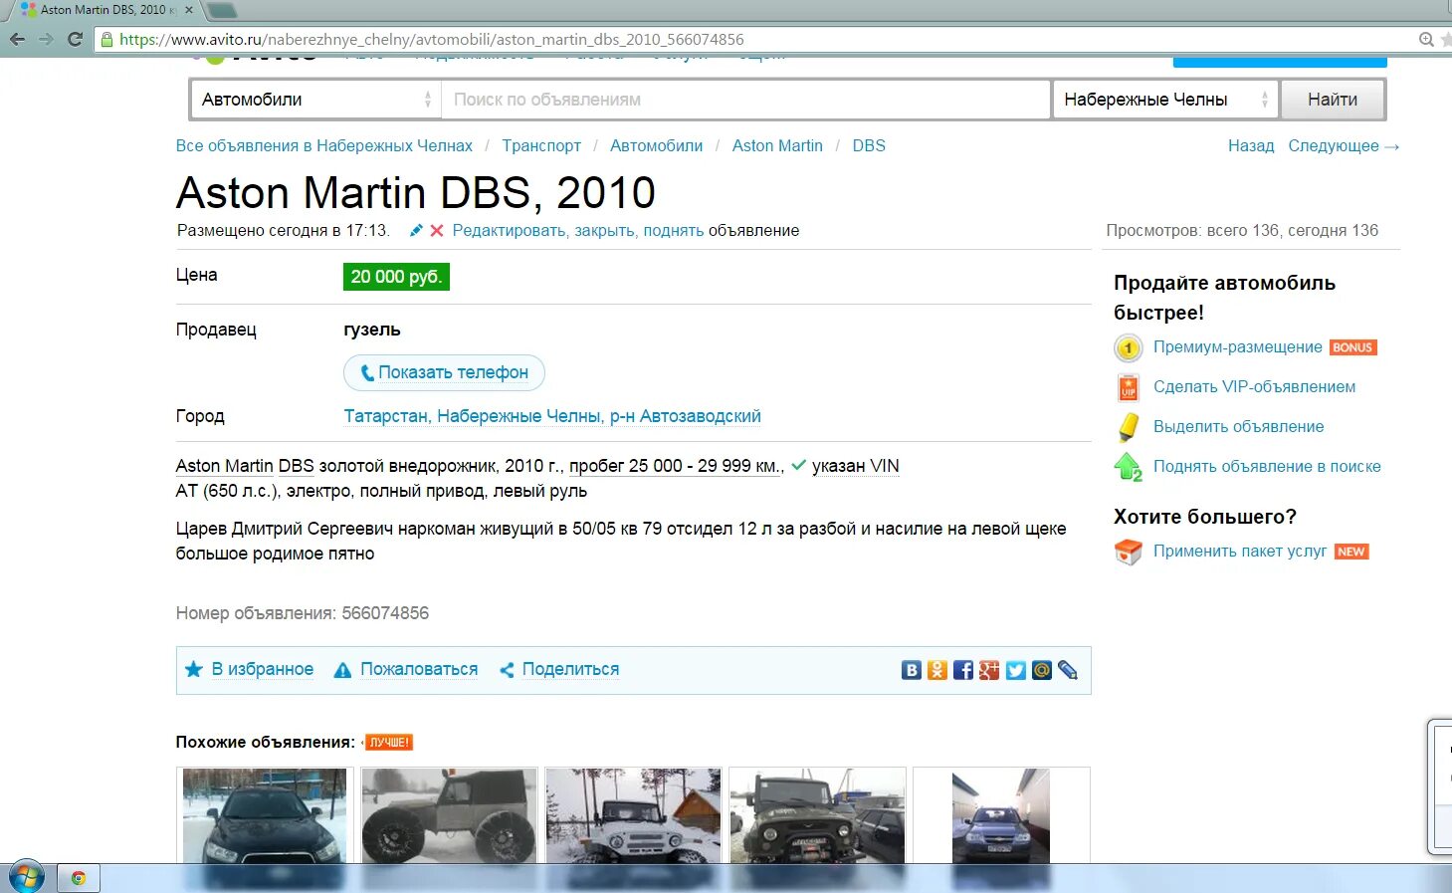
Task: Click Поднять объявление в поиске link
Action: [x=1267, y=466]
